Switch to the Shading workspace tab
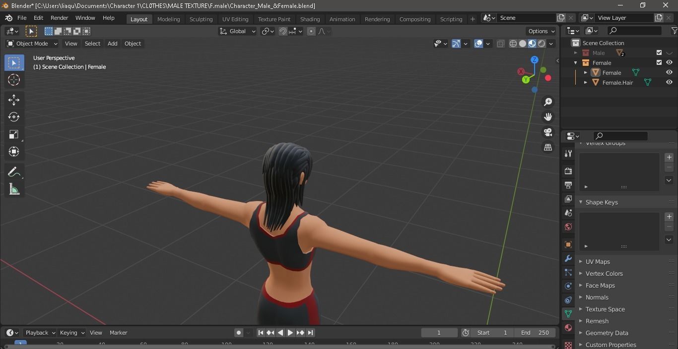678x349 pixels. pos(310,19)
